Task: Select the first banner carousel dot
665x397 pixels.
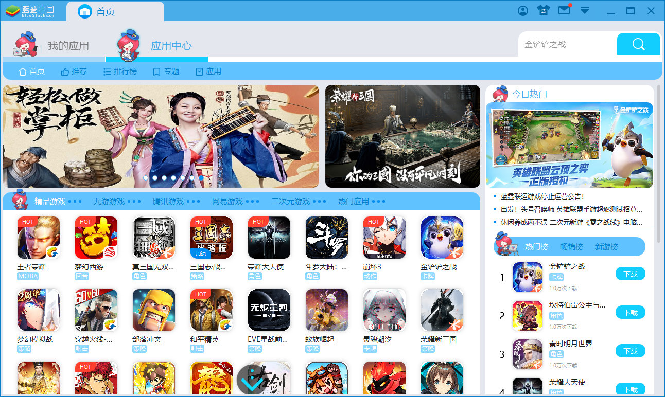Action: tap(146, 178)
